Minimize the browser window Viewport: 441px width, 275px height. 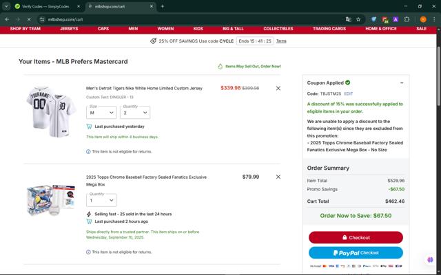tap(406, 6)
